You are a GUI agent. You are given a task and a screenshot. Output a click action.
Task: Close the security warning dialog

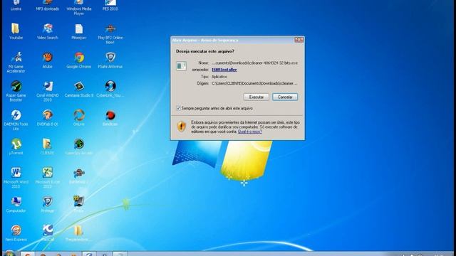[x=299, y=40]
